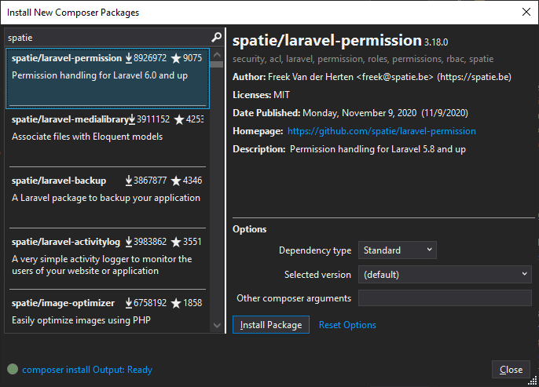Screen dimensions: 539x387
Task: Click the download count 6758192
Action: point(150,303)
